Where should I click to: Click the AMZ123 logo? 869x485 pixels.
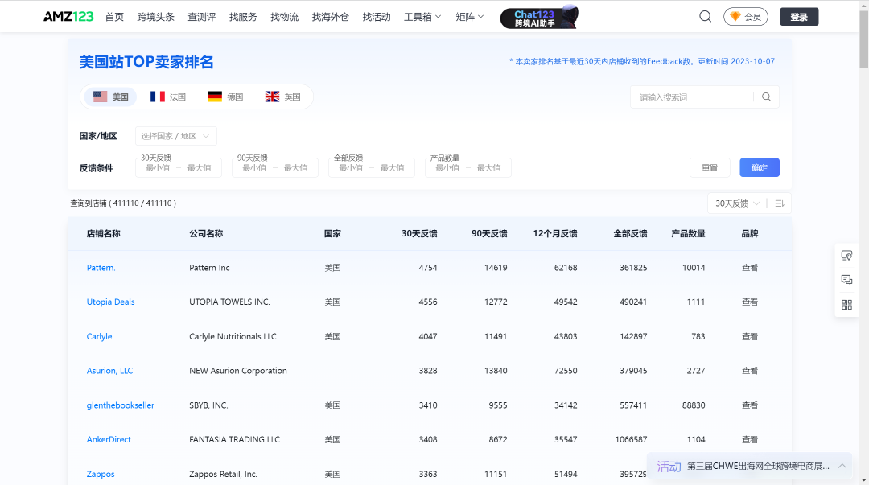(68, 17)
